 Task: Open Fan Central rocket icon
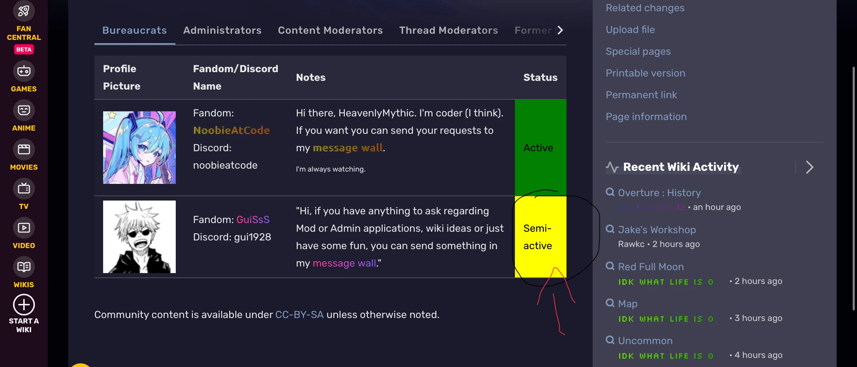click(x=24, y=11)
